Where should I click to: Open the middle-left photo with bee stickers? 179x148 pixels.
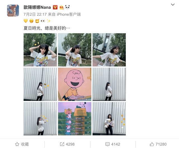click(40, 84)
